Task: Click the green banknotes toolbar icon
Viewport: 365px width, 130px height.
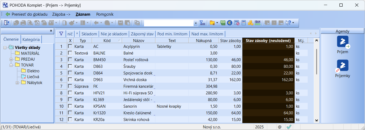Action: coord(223,23)
